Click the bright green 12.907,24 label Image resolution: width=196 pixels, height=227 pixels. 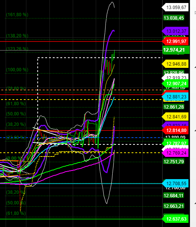[175, 84]
